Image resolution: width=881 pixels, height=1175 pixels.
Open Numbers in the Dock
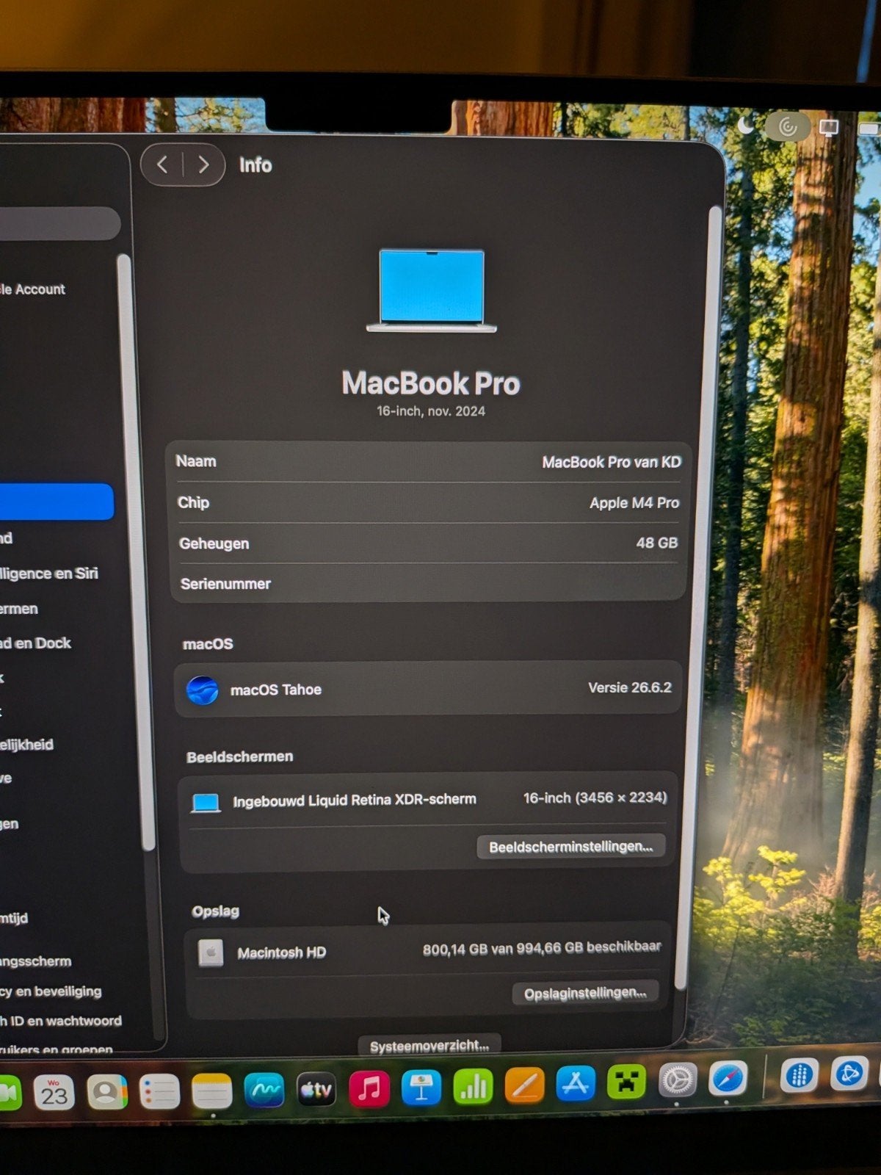tap(474, 1086)
